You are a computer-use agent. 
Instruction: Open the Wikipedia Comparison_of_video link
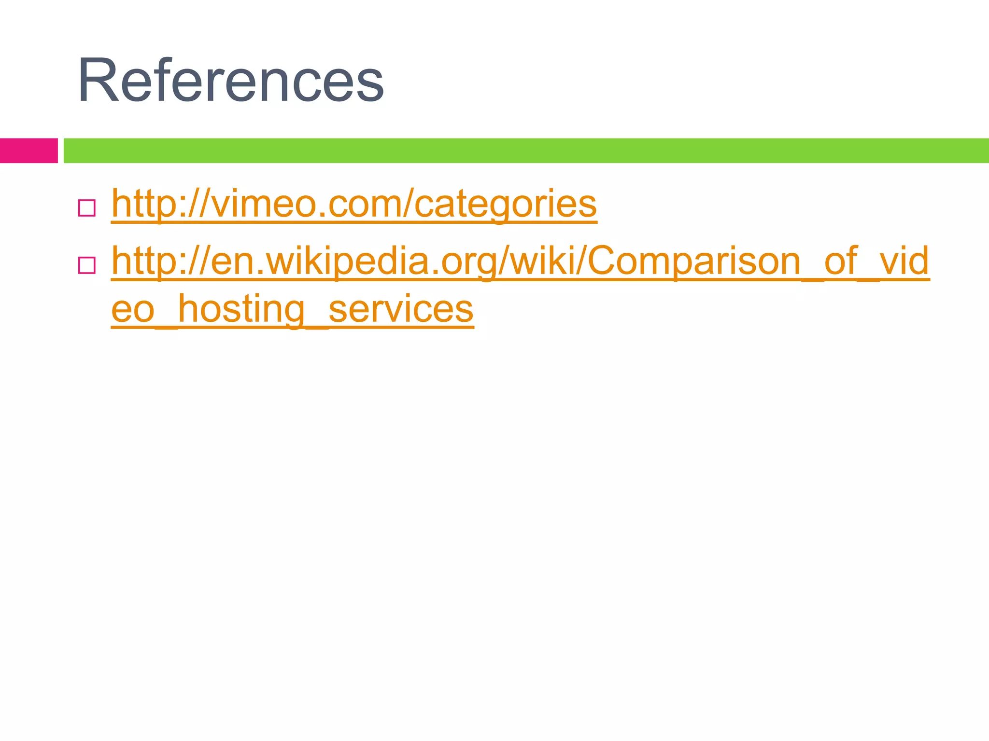520,261
